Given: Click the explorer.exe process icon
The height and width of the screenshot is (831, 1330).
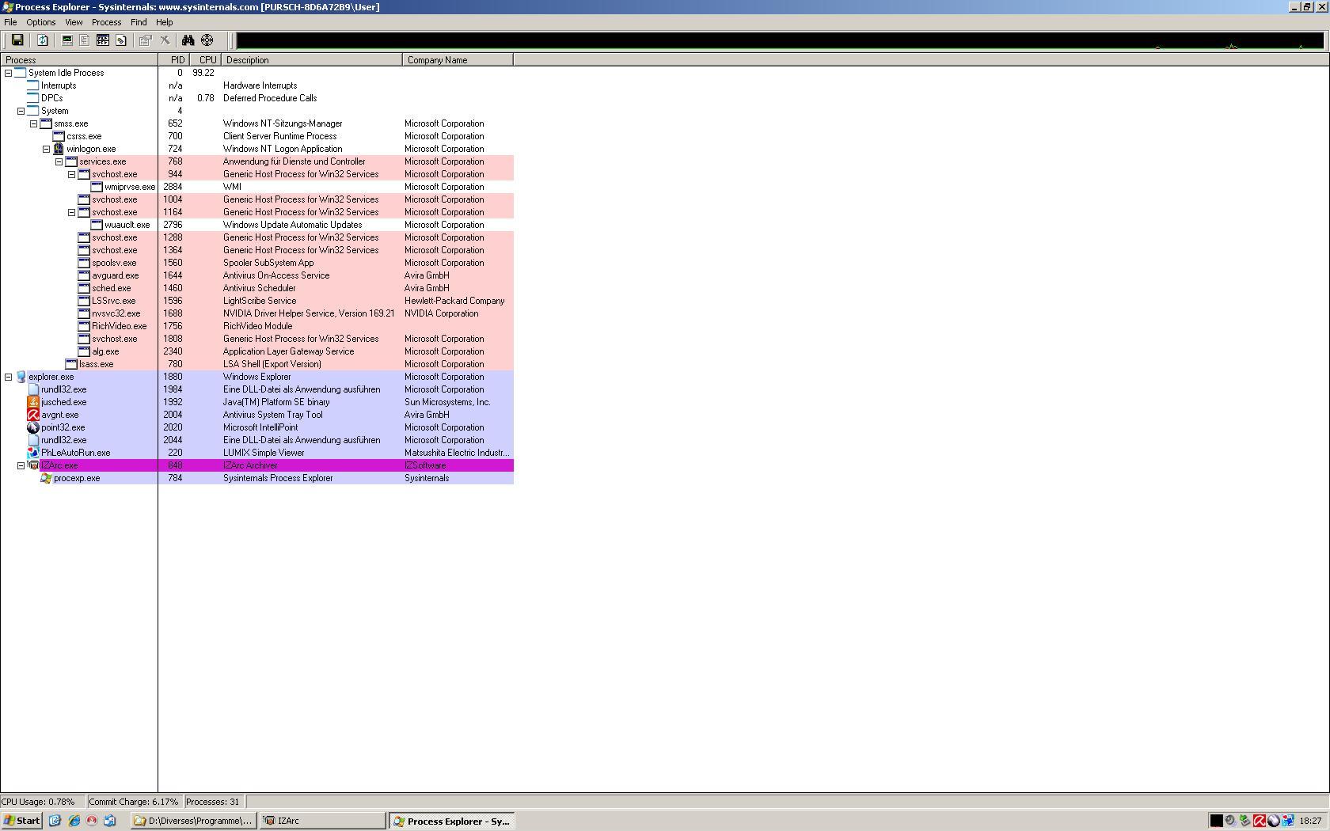Looking at the screenshot, I should point(21,377).
